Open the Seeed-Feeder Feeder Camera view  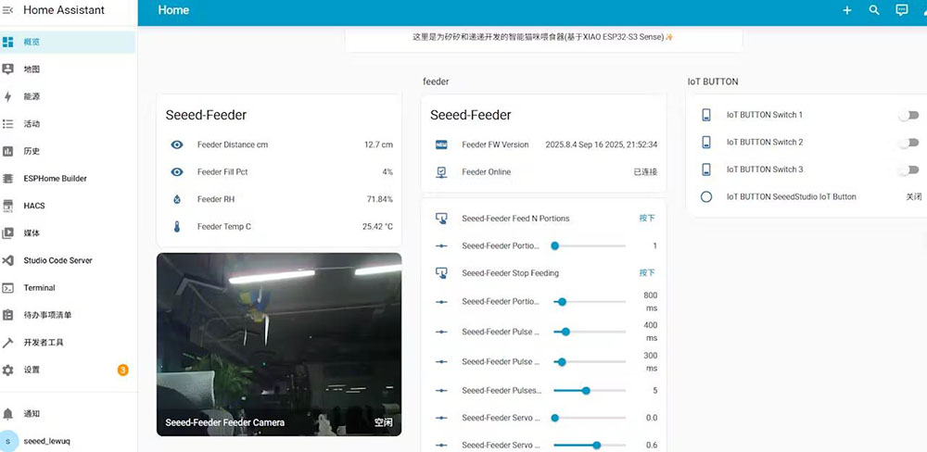(x=278, y=343)
